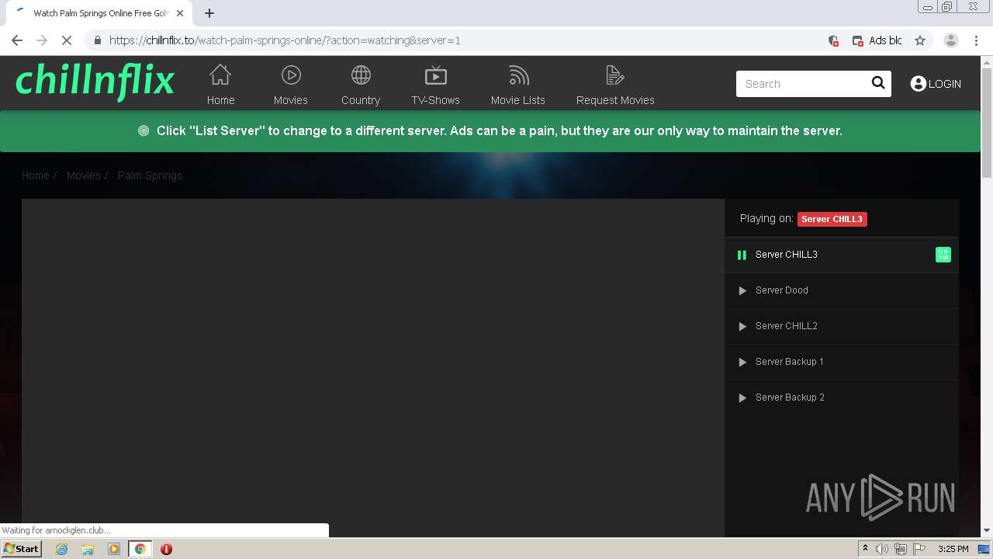This screenshot has height=559, width=993.
Task: Click the search magnifier icon
Action: [878, 83]
